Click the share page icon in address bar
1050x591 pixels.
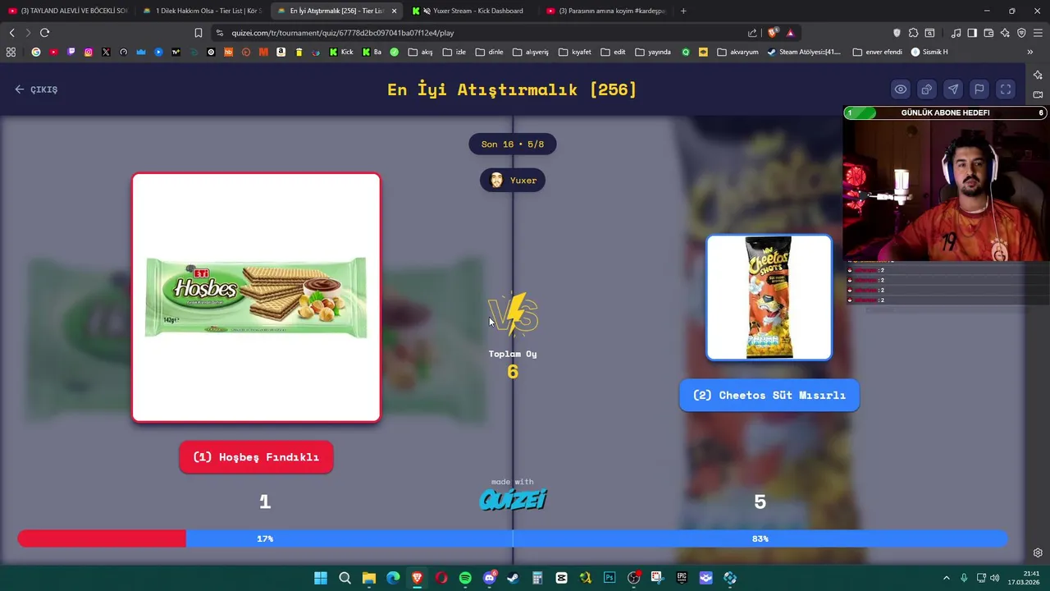click(752, 33)
